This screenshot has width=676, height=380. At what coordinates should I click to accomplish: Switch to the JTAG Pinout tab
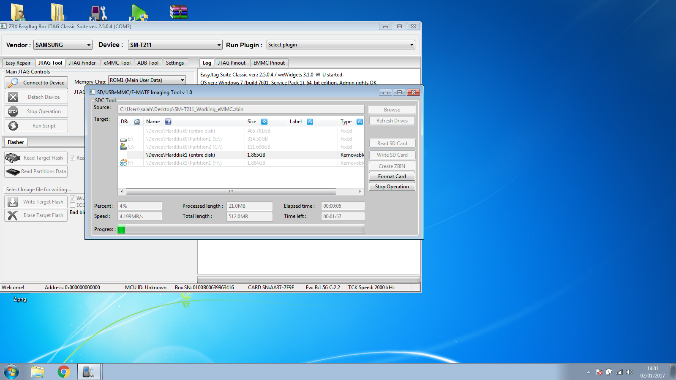pos(232,63)
